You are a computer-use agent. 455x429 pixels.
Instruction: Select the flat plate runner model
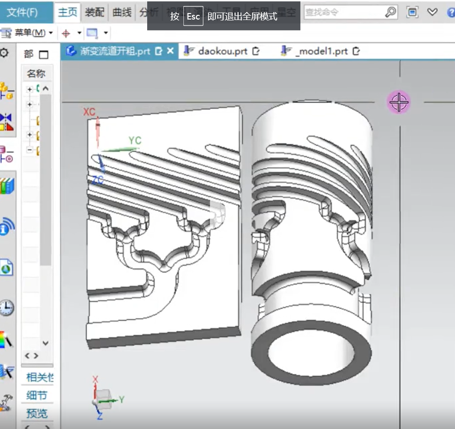[x=164, y=226]
